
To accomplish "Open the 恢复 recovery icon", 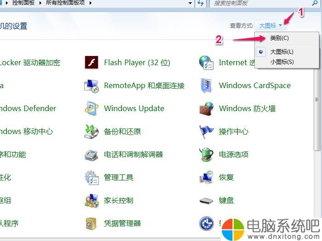I will coord(207,177).
